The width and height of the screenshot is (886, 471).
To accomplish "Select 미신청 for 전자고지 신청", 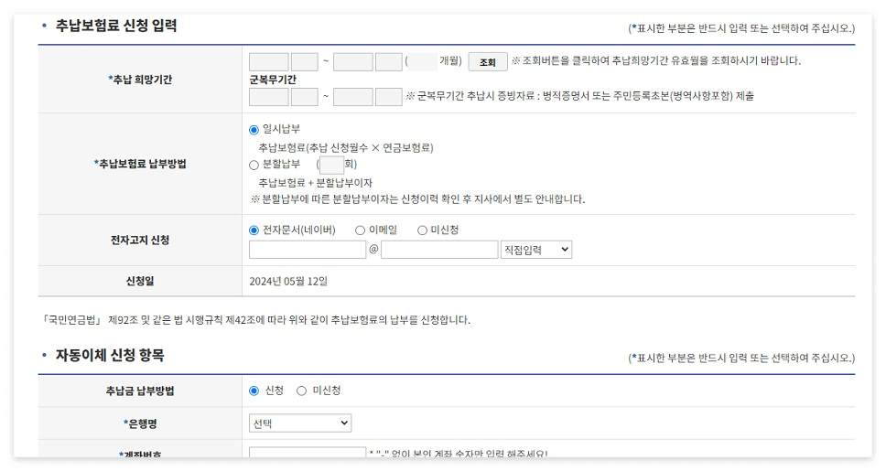I will [x=422, y=230].
